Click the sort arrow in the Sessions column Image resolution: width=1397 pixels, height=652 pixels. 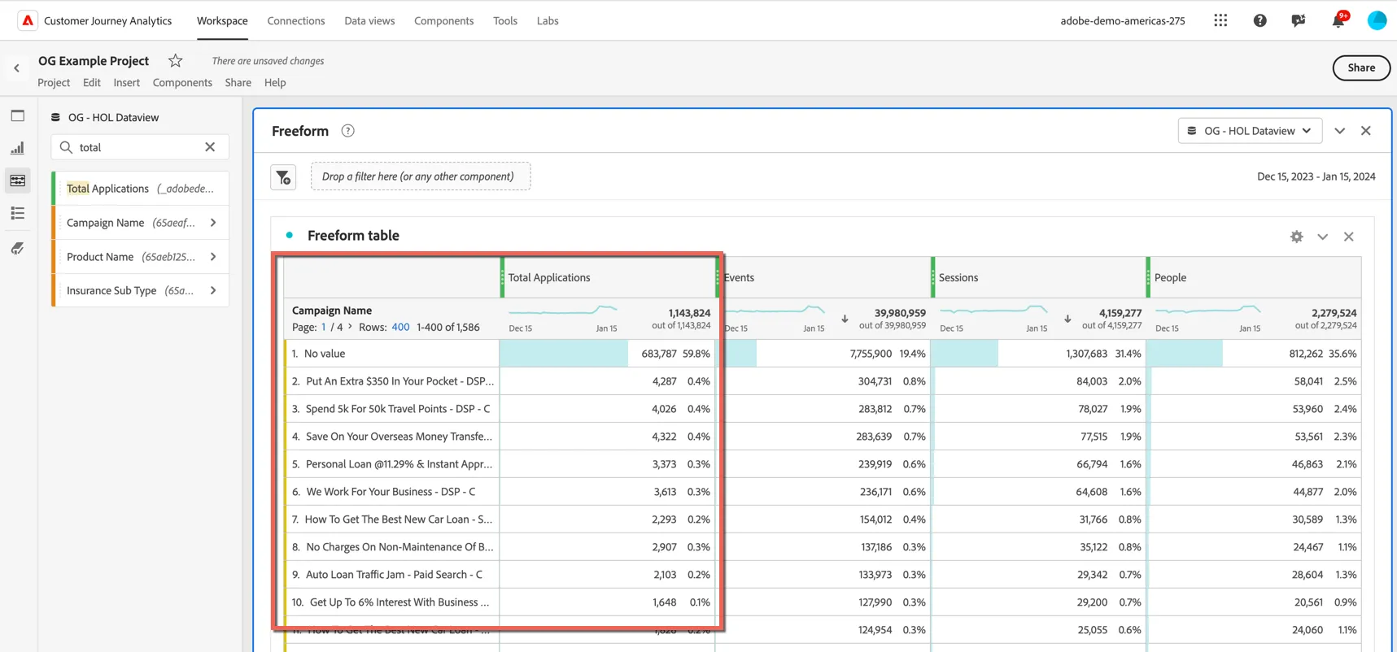click(x=1067, y=319)
